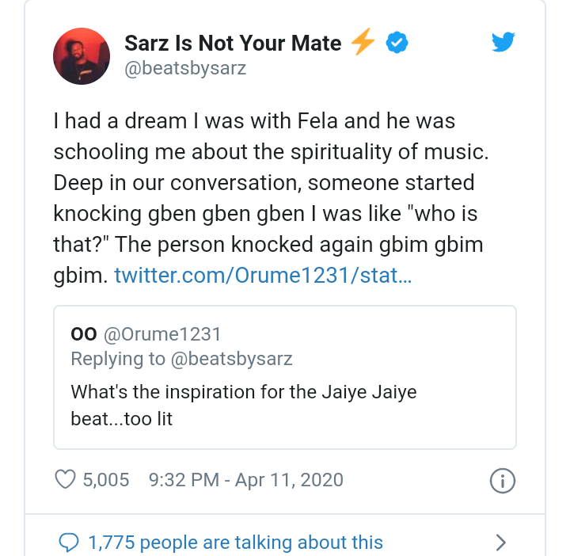Click the Twitter bird logo
This screenshot has width=570, height=556.
[x=503, y=42]
